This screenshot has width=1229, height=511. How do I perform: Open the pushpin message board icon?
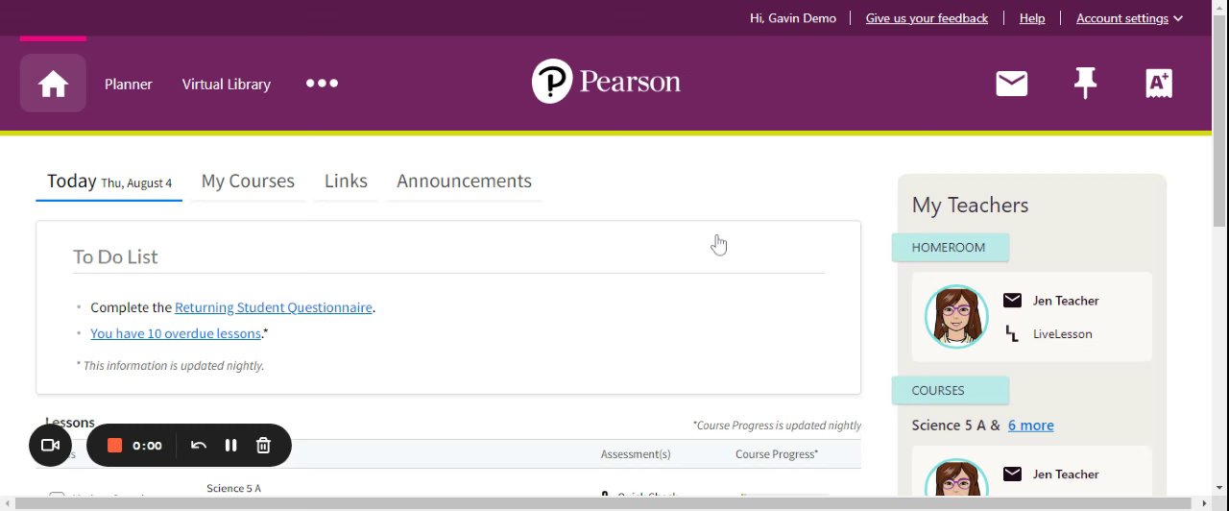point(1085,84)
